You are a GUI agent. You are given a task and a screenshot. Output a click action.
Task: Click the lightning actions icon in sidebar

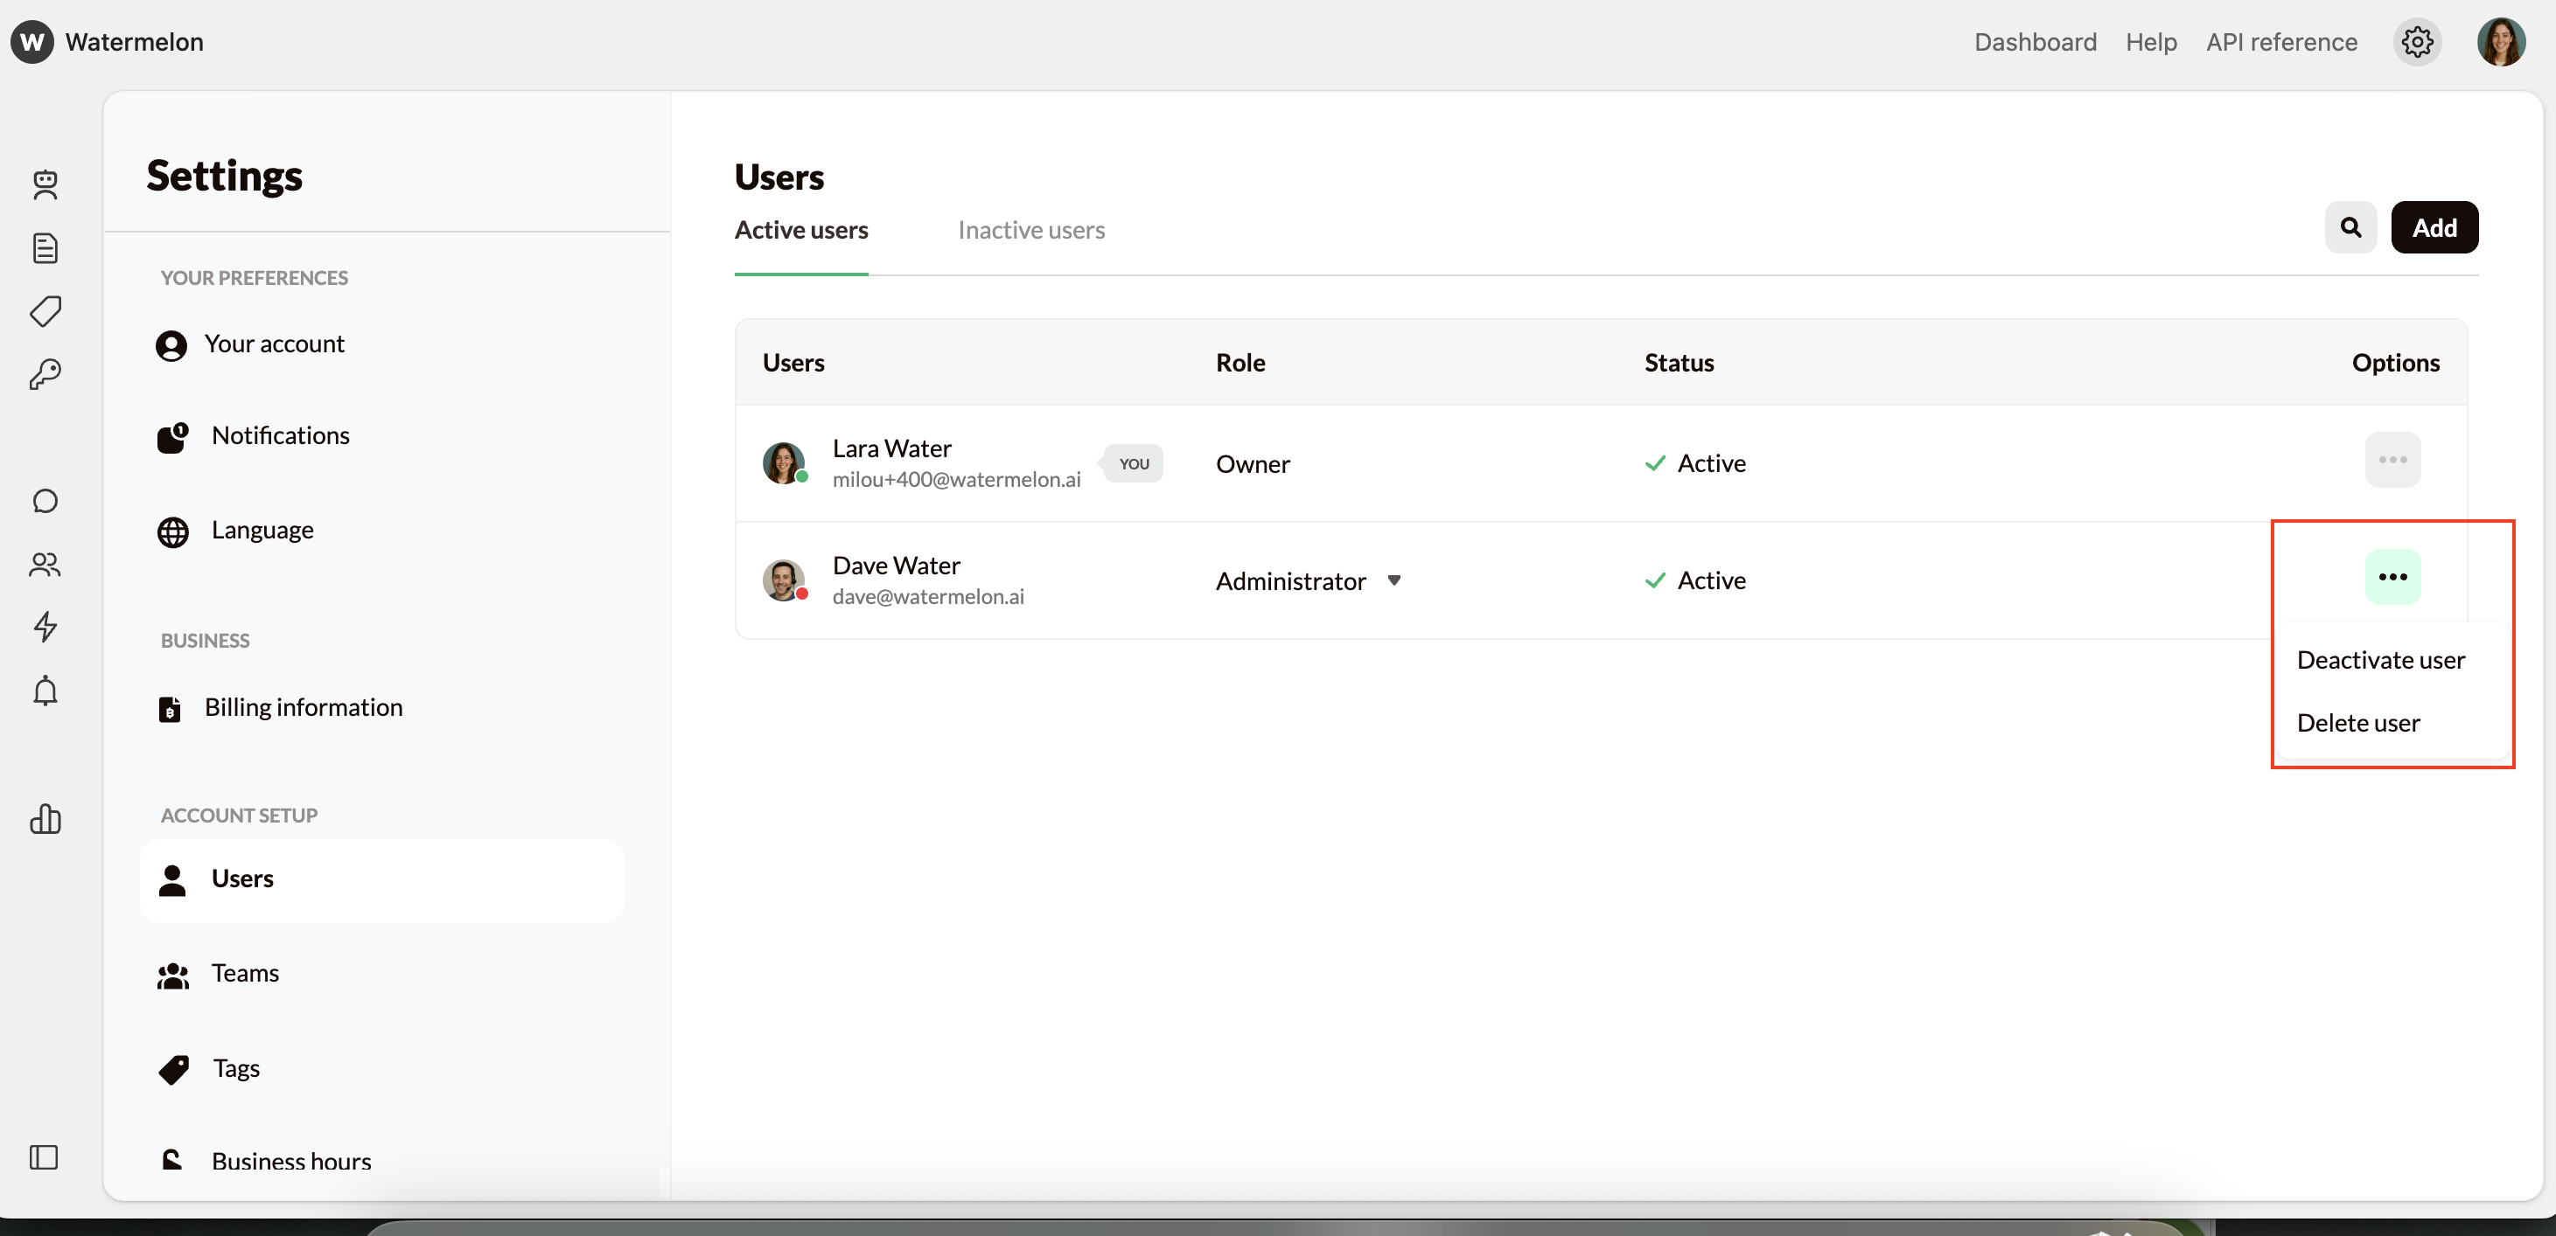[x=45, y=627]
